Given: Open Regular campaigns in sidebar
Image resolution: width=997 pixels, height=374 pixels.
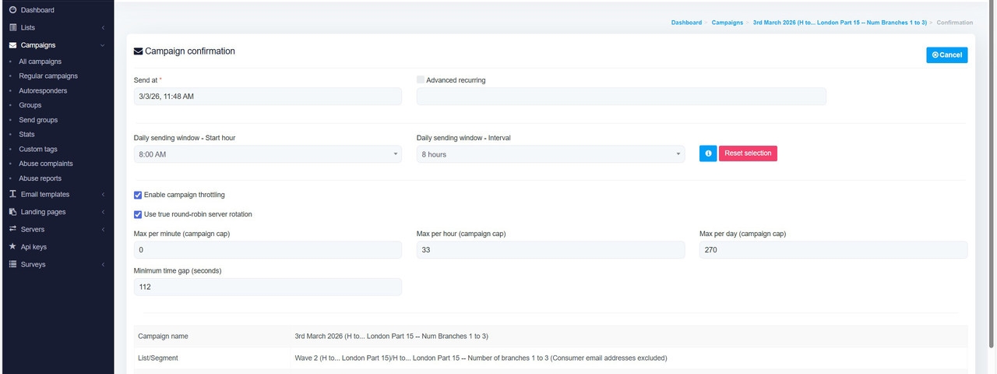Looking at the screenshot, I should point(48,76).
